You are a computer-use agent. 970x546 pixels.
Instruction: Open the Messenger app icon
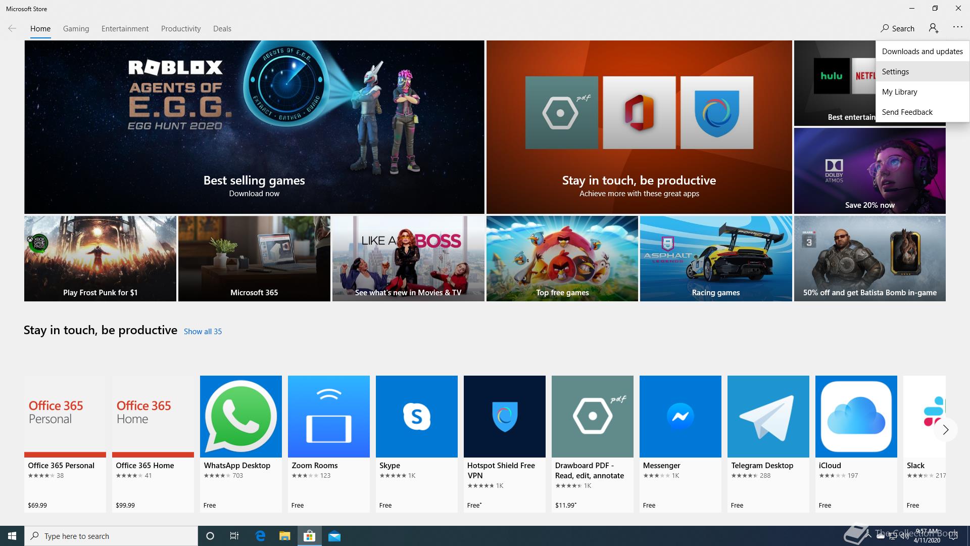[x=681, y=417]
